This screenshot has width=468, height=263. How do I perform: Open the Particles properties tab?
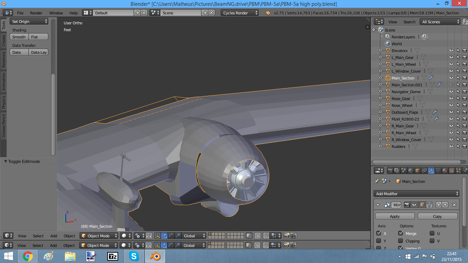(x=458, y=171)
